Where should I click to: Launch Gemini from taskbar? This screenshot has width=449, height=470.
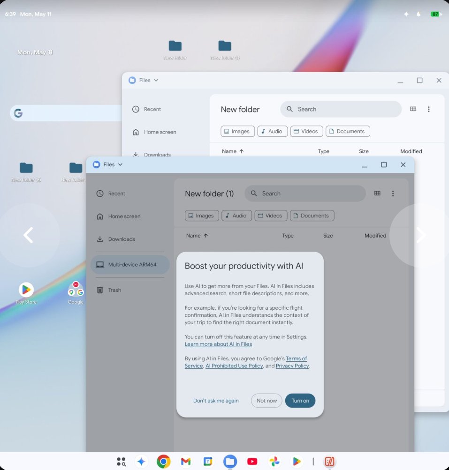pyautogui.click(x=141, y=461)
